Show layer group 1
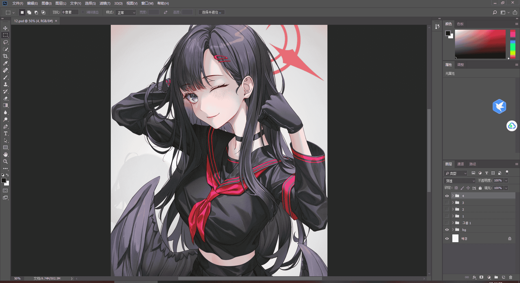The width and height of the screenshot is (520, 283). point(447,216)
